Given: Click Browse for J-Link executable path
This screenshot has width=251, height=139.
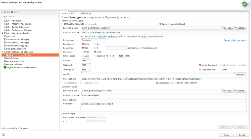Looking at the screenshot, I should pos(228,28).
